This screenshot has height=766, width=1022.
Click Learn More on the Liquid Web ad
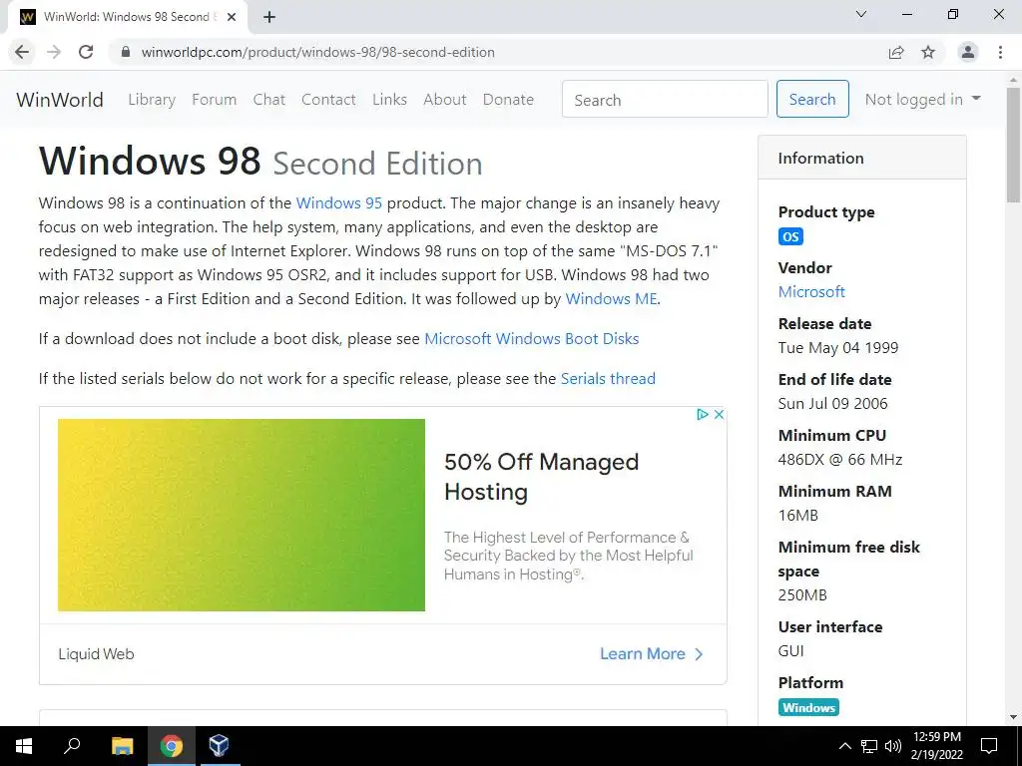coord(651,654)
